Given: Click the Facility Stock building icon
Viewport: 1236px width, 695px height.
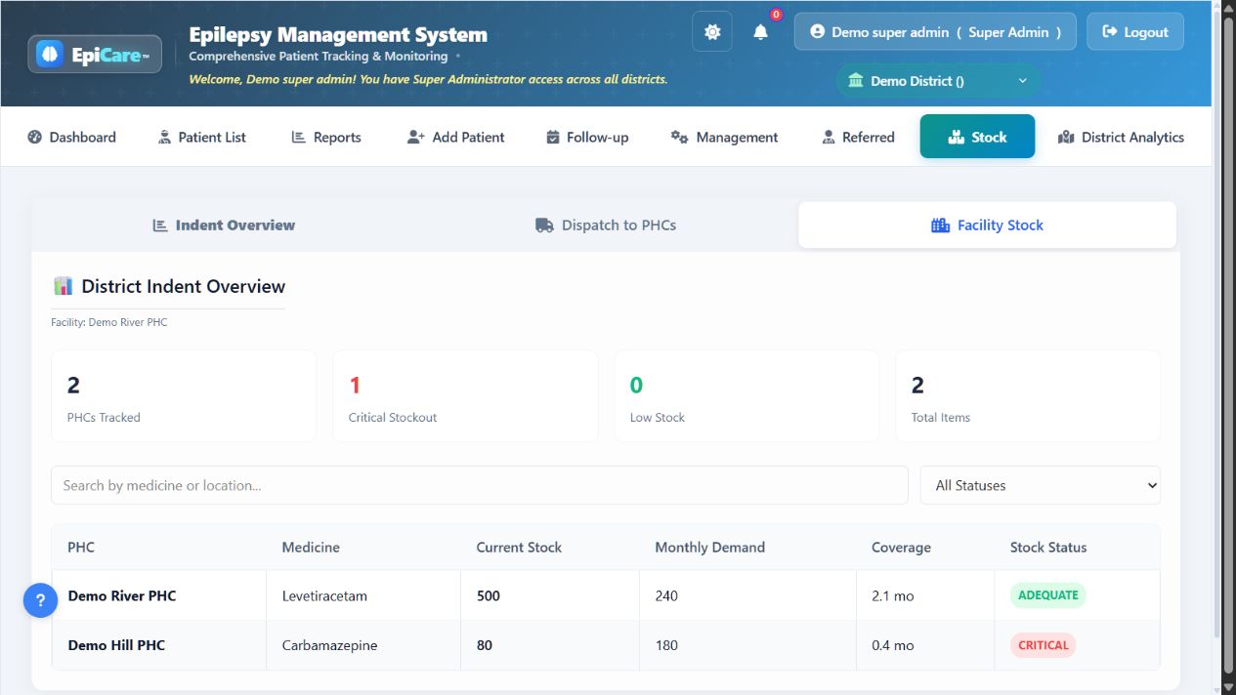Looking at the screenshot, I should (x=940, y=225).
